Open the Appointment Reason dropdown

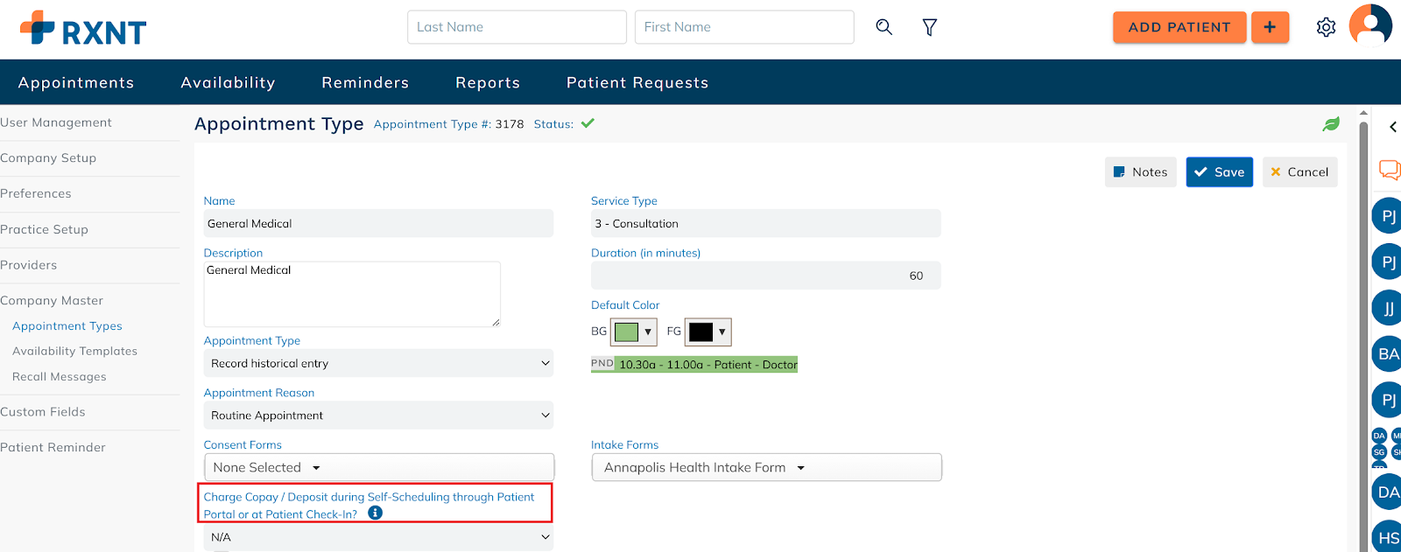click(x=379, y=416)
